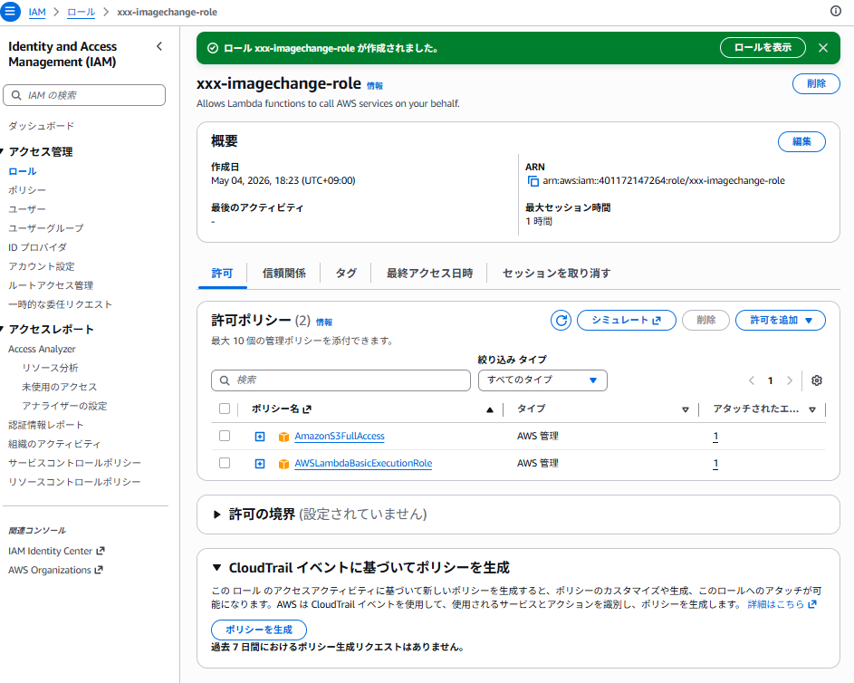
Task: Open Access Analyzer in the sidebar
Action: click(42, 349)
